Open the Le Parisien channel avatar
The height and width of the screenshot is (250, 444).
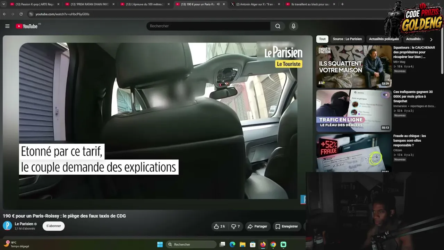click(x=7, y=226)
